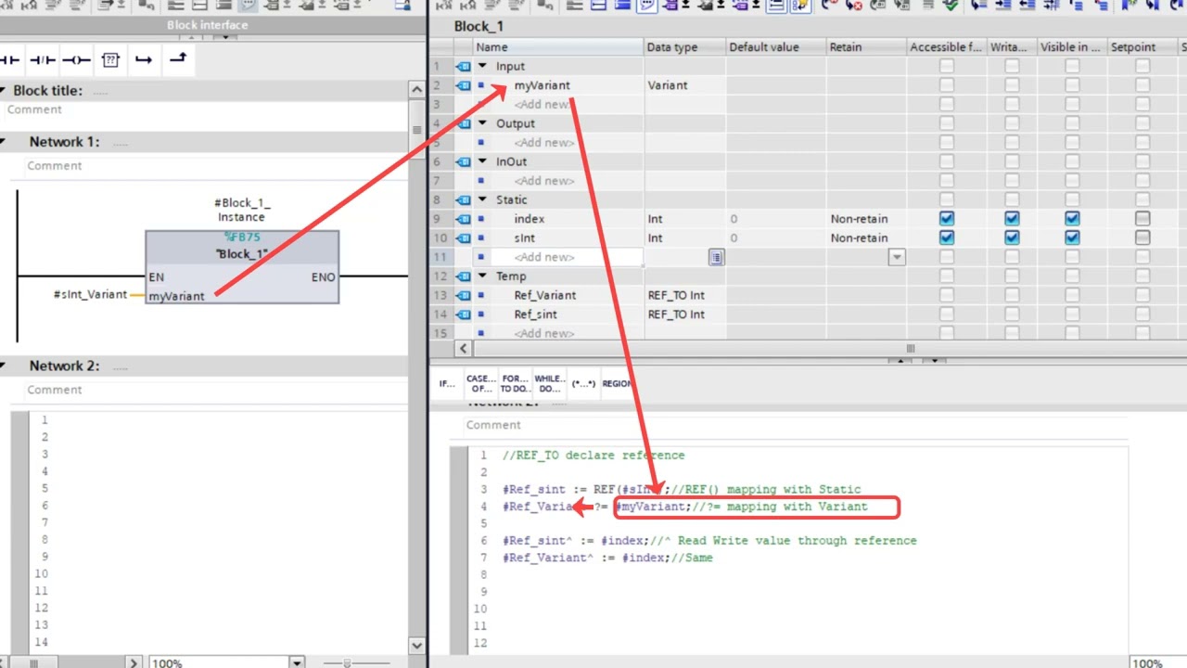
Task: Select Ref_Variant row name
Action: (x=545, y=295)
